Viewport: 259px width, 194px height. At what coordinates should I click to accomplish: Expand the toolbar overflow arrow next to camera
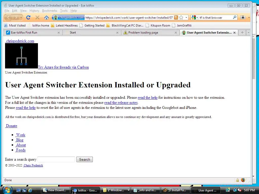(249, 17)
